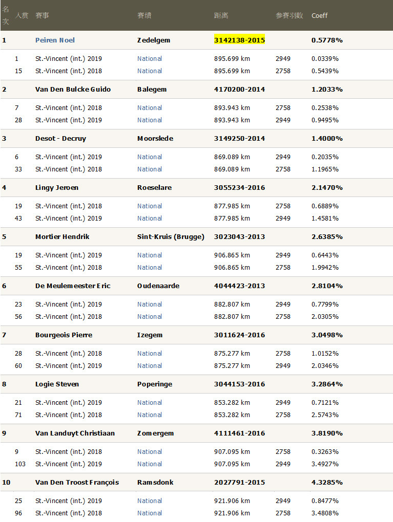Click National for Logie Steven's 2019 race
Image resolution: width=393 pixels, height=522 pixels.
coord(150,402)
